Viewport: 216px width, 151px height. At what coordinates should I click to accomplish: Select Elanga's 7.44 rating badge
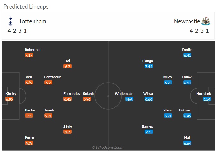point(149,67)
